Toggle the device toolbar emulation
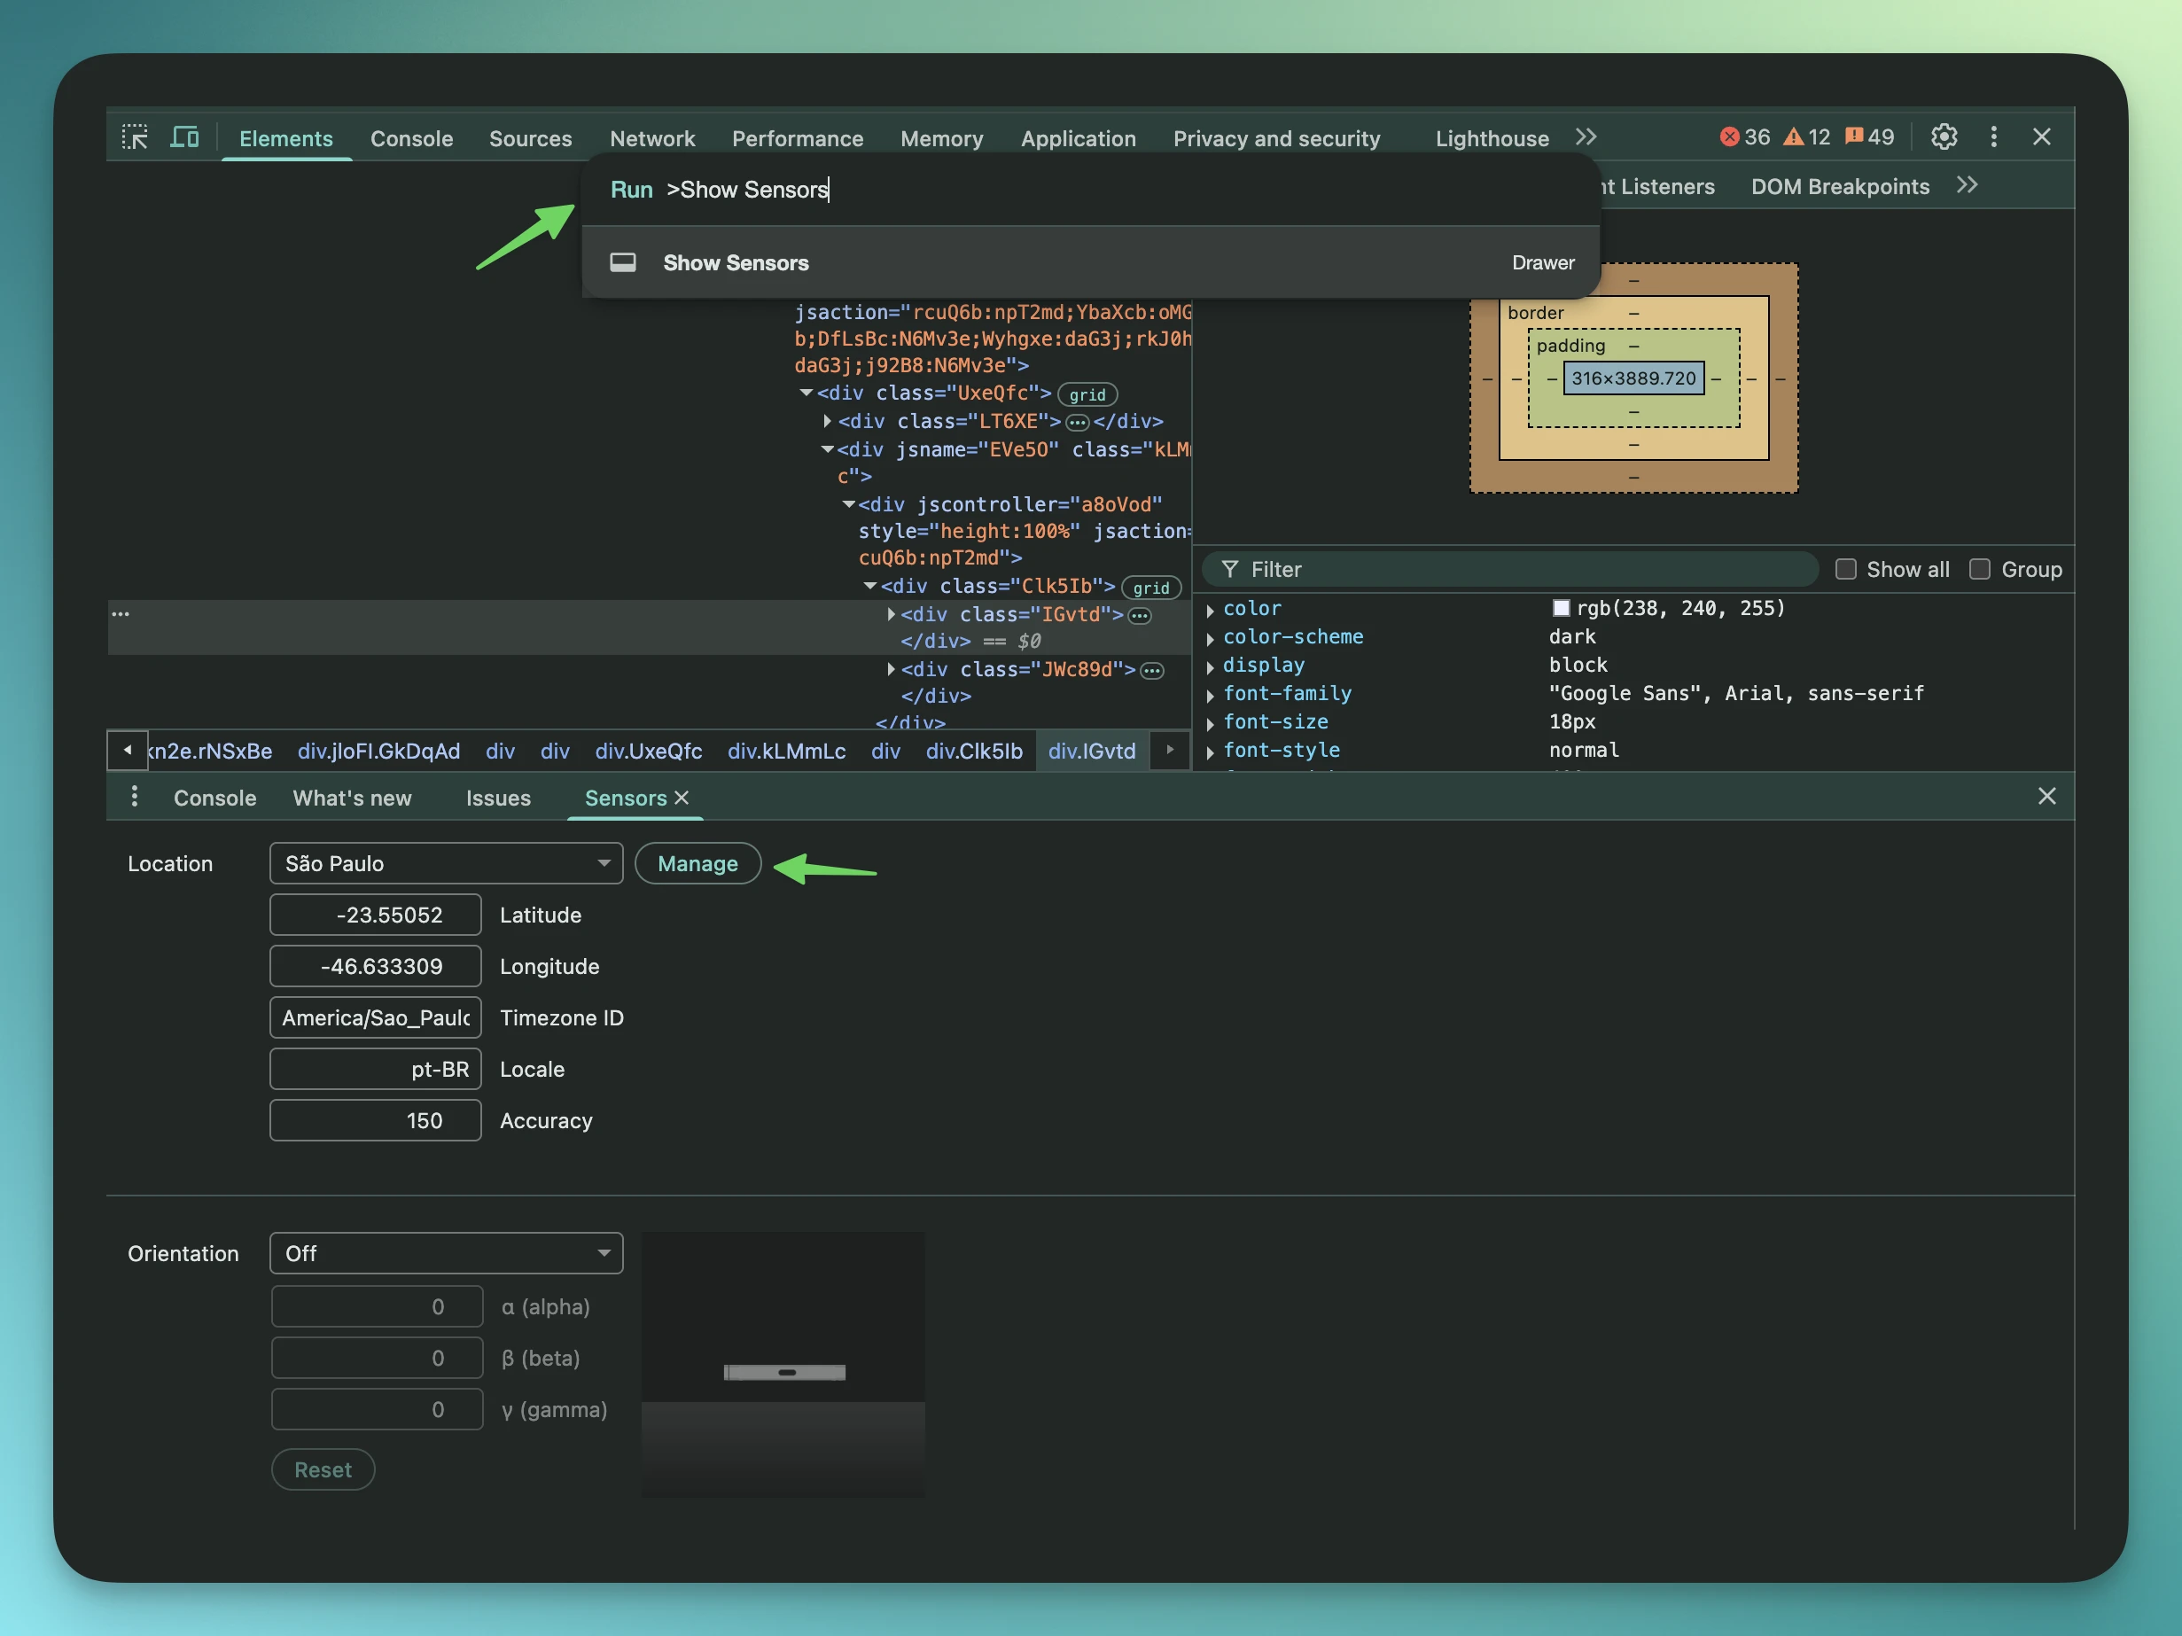 point(184,137)
